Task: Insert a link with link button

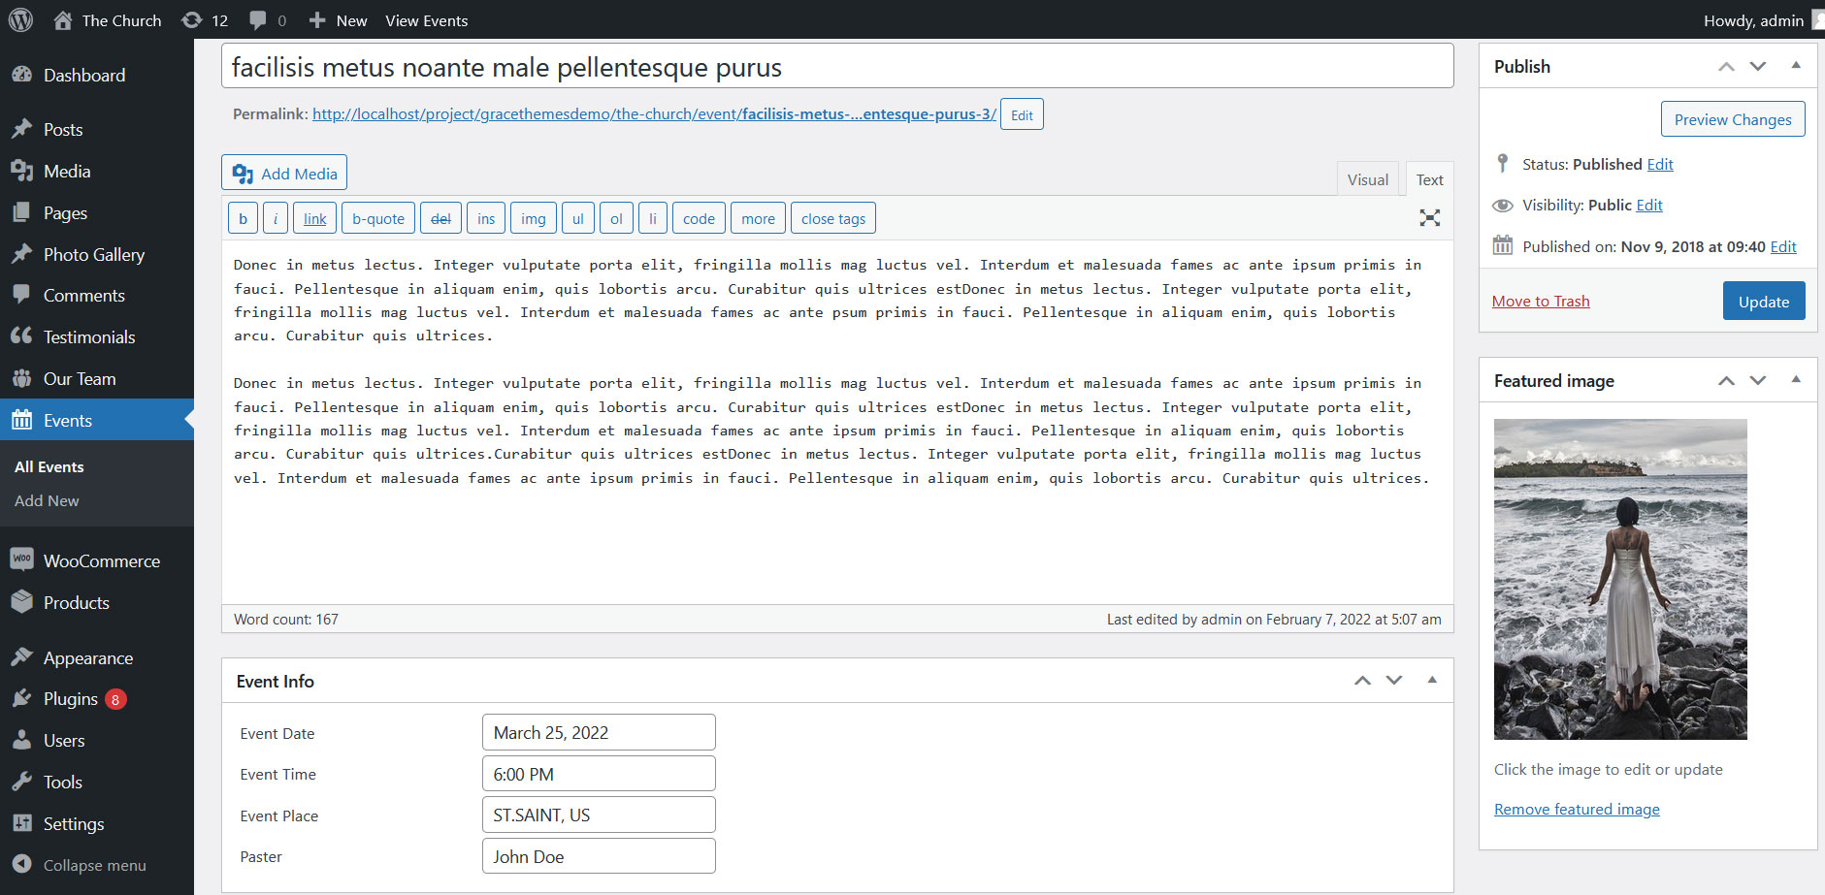Action: (315, 218)
